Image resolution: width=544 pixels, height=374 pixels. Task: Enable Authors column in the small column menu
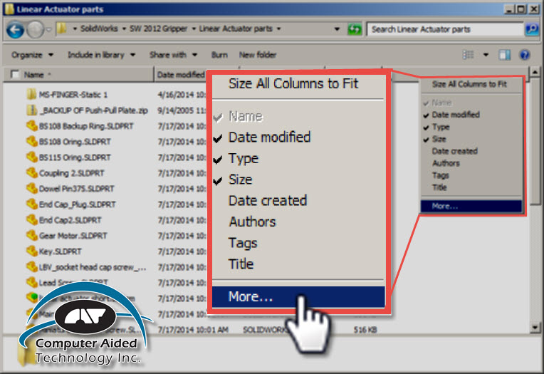click(446, 163)
